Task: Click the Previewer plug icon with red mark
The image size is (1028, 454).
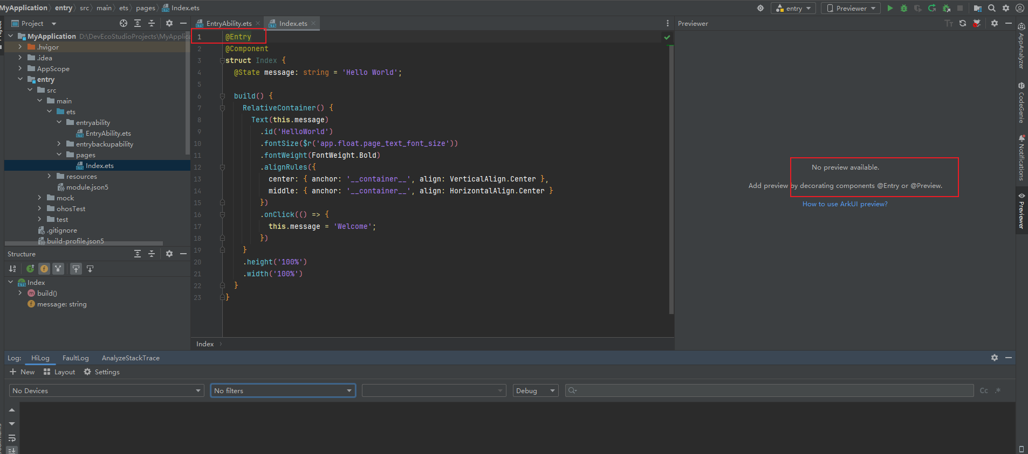Action: [977, 23]
